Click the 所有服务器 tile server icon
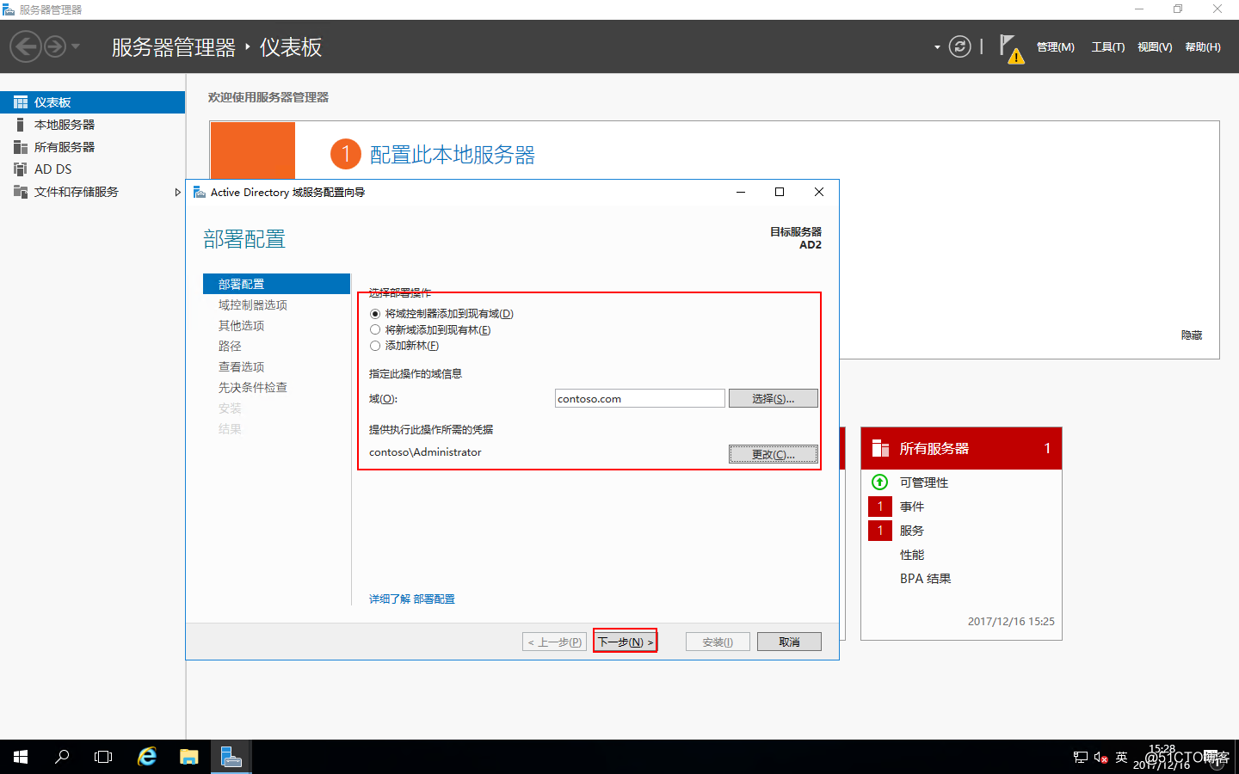Viewport: 1239px width, 774px height. [x=880, y=448]
